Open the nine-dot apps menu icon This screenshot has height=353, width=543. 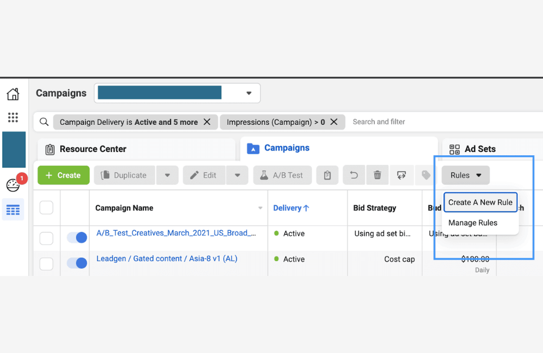pyautogui.click(x=13, y=117)
